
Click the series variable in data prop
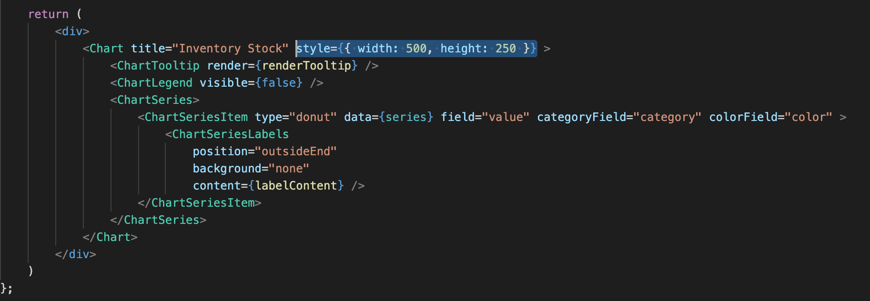[406, 117]
